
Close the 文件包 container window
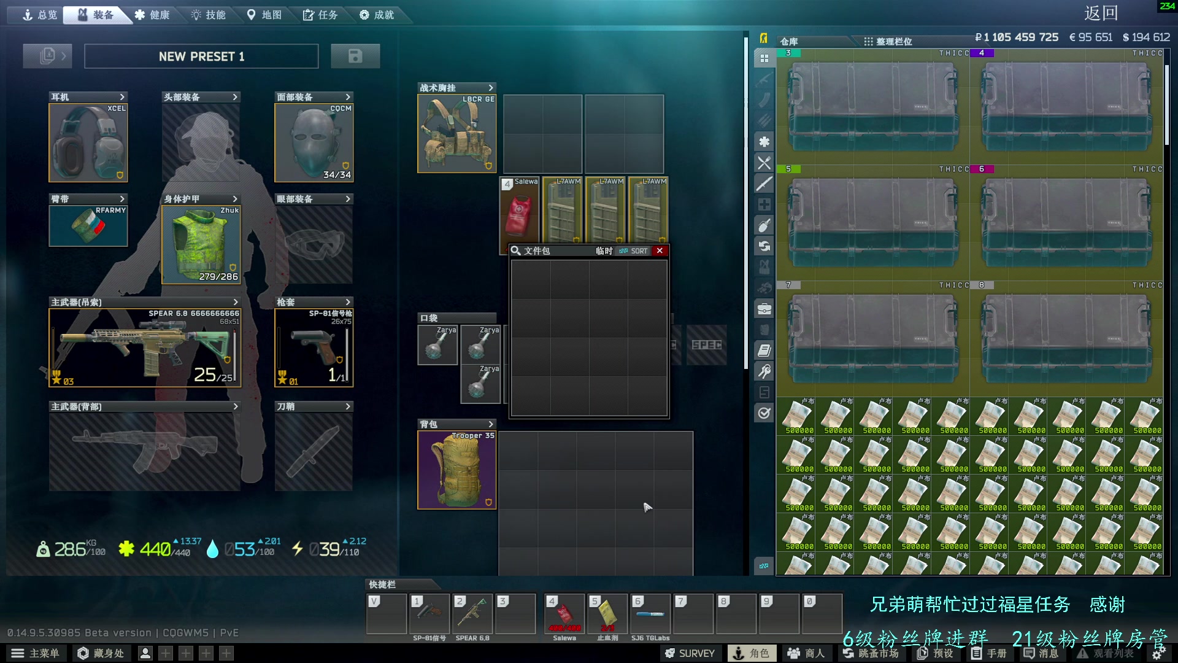tap(660, 250)
